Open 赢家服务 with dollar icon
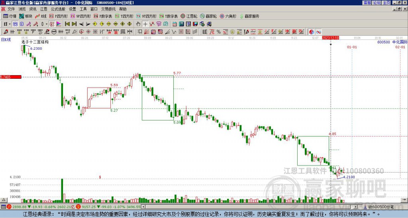 (249, 16)
